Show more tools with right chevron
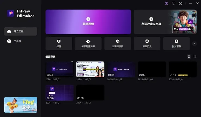The height and width of the screenshot is (117, 201). click(x=194, y=44)
